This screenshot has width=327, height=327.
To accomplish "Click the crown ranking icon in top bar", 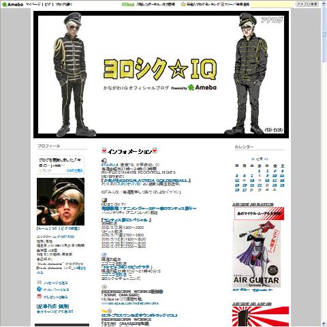I will point(183,4).
